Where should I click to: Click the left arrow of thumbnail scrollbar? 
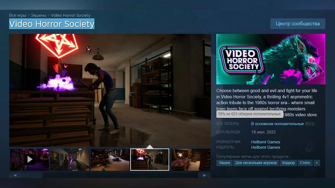(x=15, y=175)
